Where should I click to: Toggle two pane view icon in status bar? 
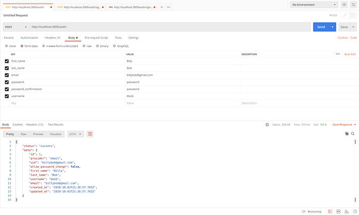[338, 212]
